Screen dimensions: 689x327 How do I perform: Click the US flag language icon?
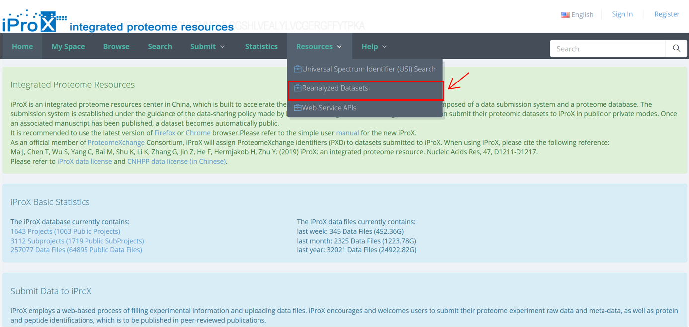tap(565, 15)
